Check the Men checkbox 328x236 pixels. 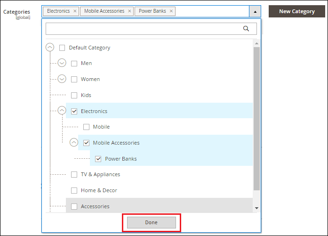pos(74,64)
